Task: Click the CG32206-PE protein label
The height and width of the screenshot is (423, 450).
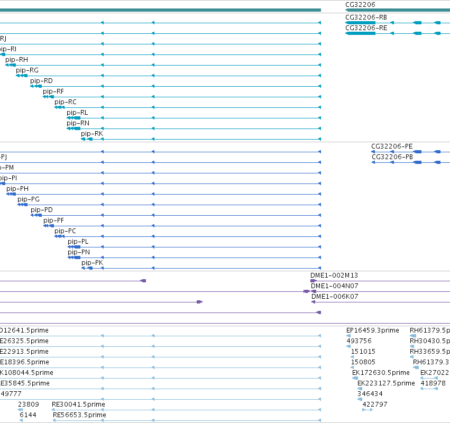Action: (x=392, y=146)
